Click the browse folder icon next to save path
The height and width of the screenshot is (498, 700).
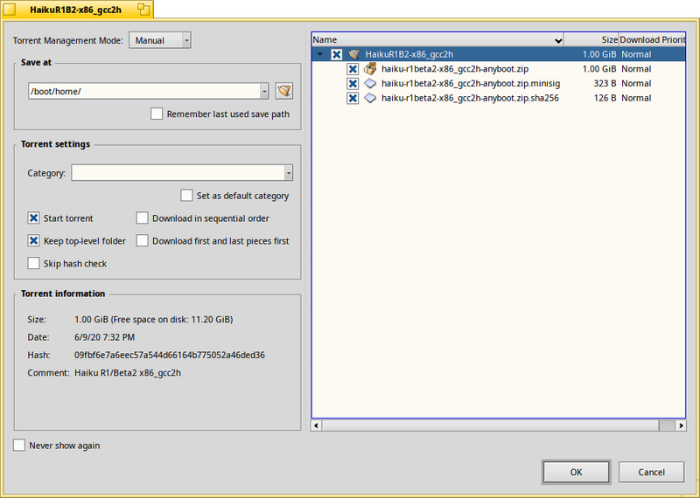283,91
